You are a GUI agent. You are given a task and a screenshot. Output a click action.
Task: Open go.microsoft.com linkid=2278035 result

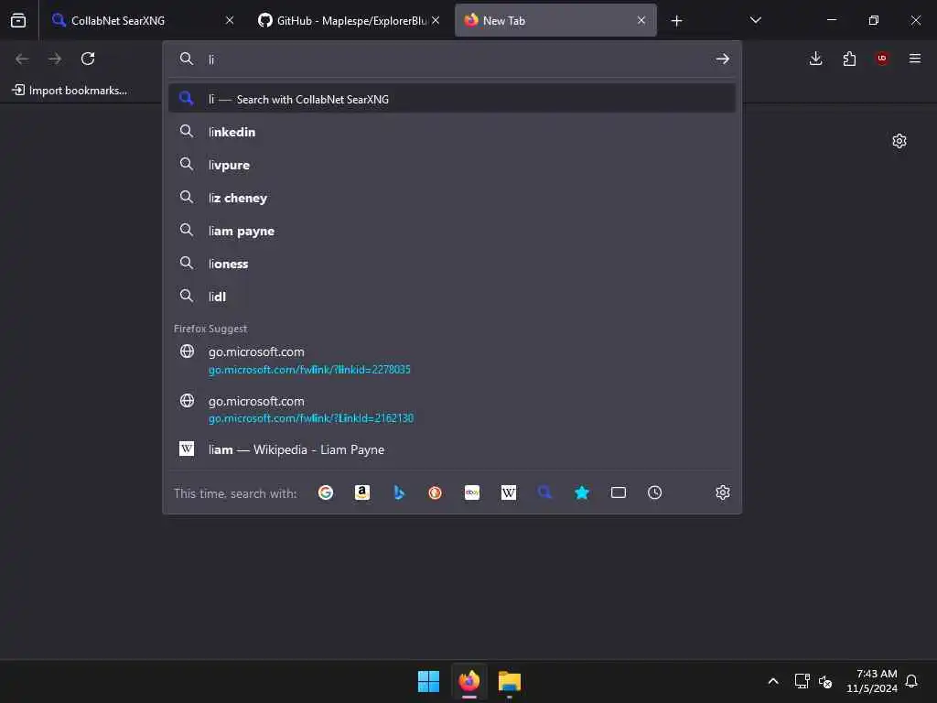[x=452, y=360]
